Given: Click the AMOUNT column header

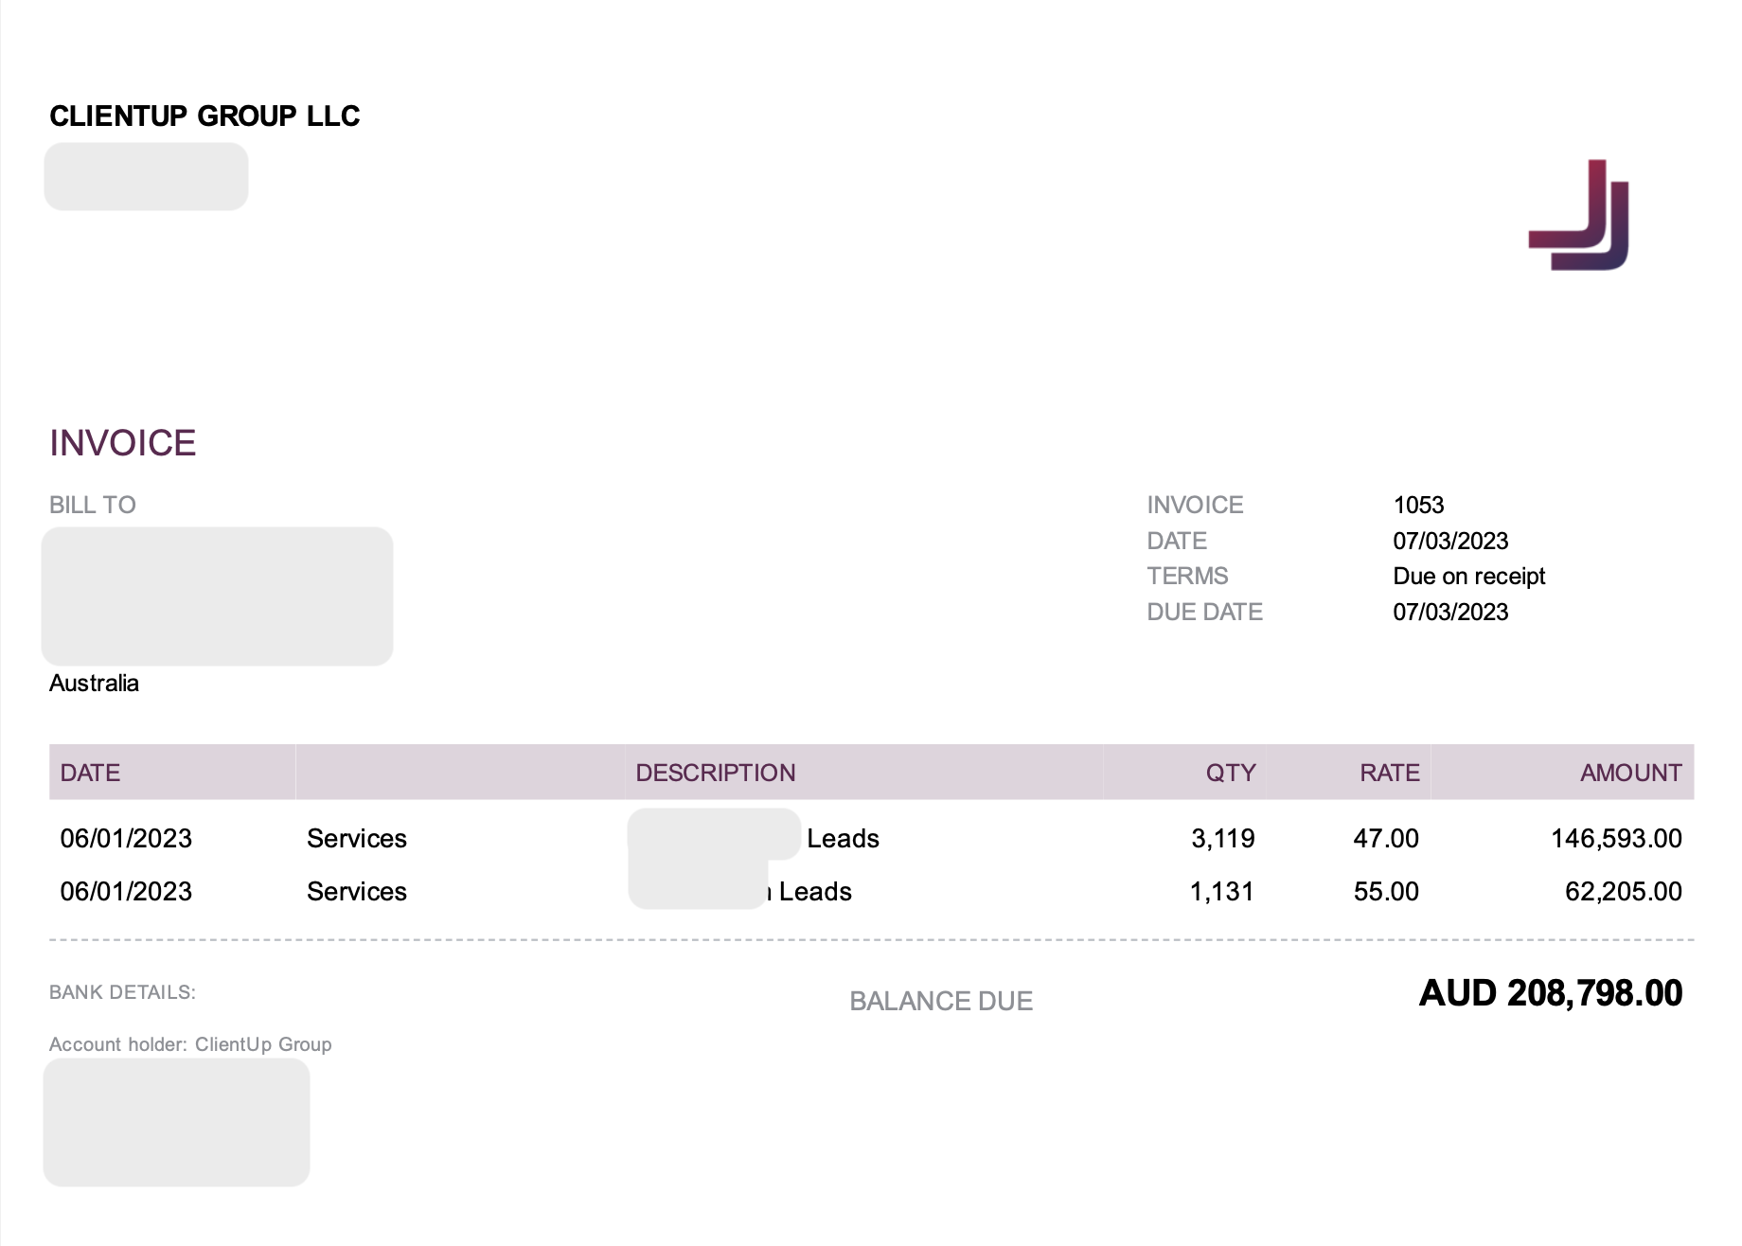Looking at the screenshot, I should click(1630, 773).
